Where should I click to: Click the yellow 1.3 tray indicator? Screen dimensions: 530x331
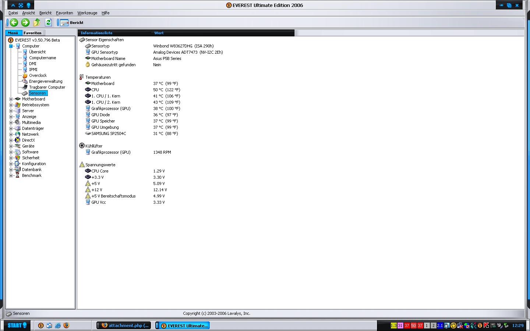393,325
